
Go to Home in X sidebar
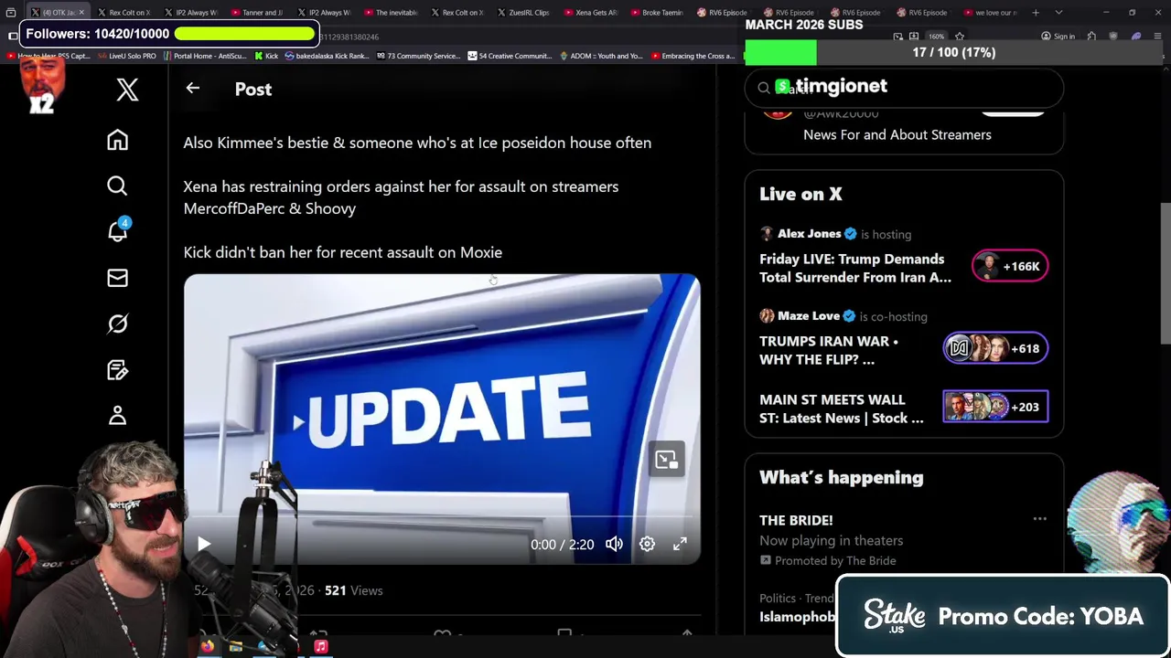pos(117,140)
